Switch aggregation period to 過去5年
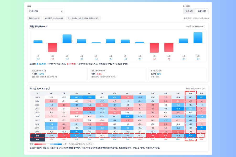This screenshot has width=236, height=157. tap(189, 11)
